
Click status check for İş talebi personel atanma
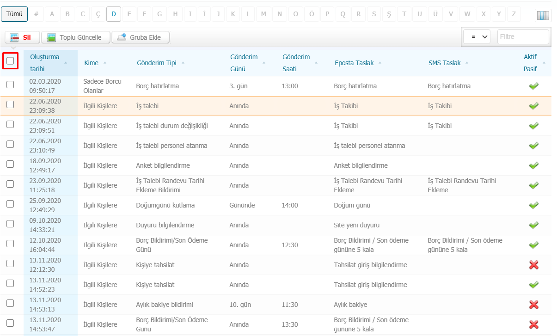pyautogui.click(x=534, y=146)
